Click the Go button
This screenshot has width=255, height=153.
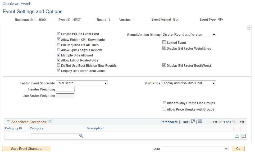pos(238,149)
